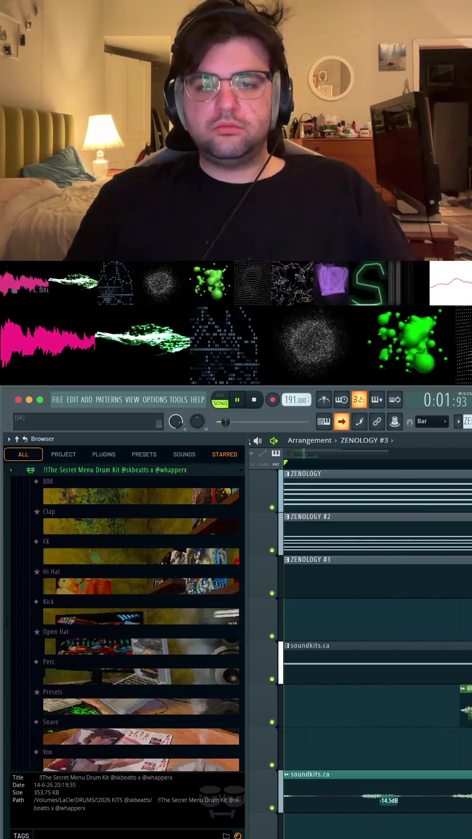Click the hint bar plug icon
Screen dimensions: 472x839
[x=159, y=423]
